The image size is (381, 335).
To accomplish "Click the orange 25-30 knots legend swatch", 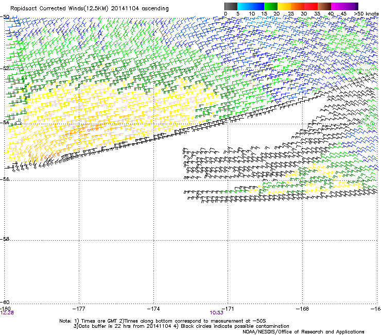I will click(298, 6).
